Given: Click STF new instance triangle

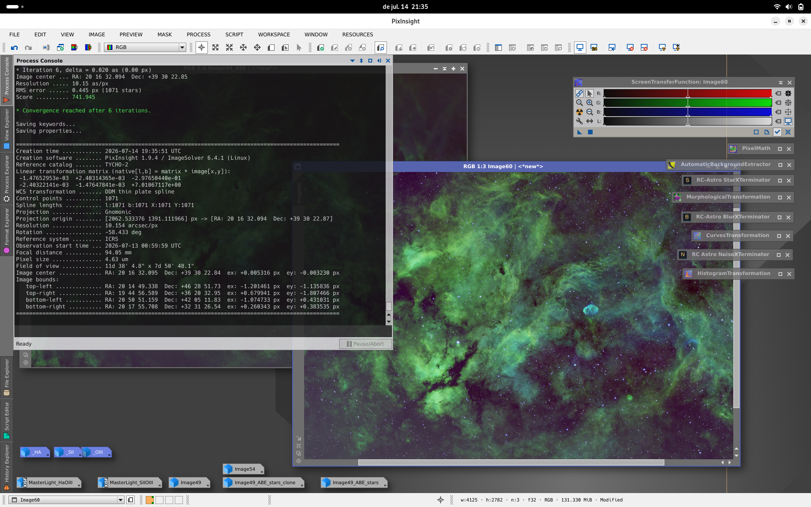Looking at the screenshot, I should coord(580,132).
